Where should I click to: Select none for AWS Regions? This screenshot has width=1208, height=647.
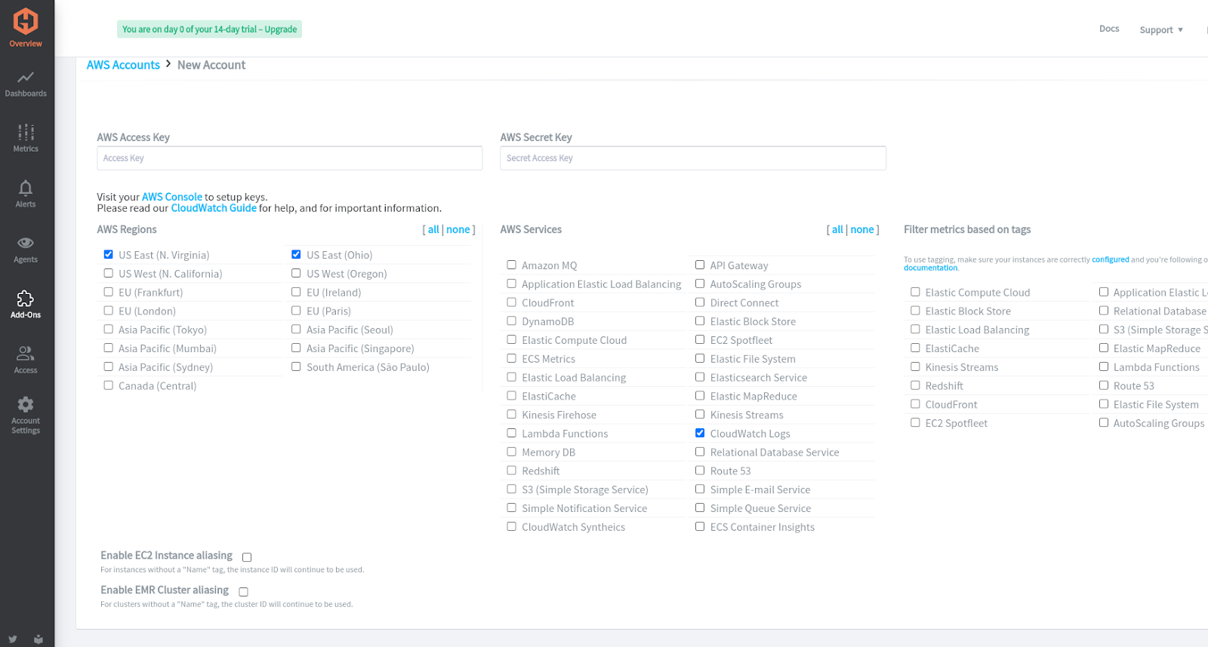click(458, 229)
